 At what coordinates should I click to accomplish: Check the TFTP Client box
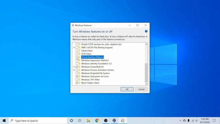(77, 54)
